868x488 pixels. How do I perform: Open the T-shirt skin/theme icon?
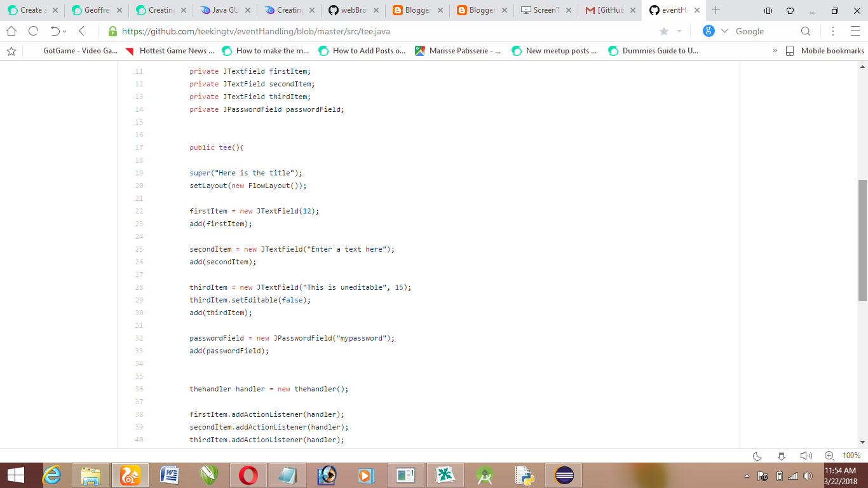(x=790, y=10)
